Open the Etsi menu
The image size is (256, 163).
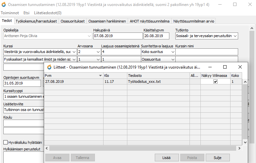pos(27,13)
